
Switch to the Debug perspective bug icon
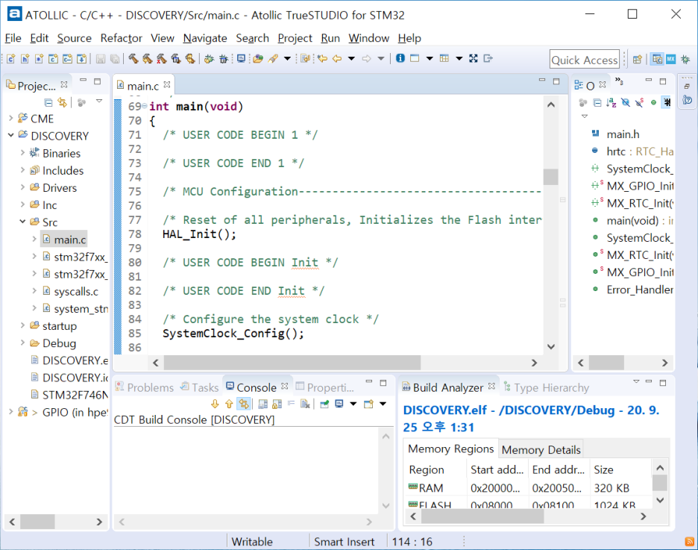click(x=685, y=59)
